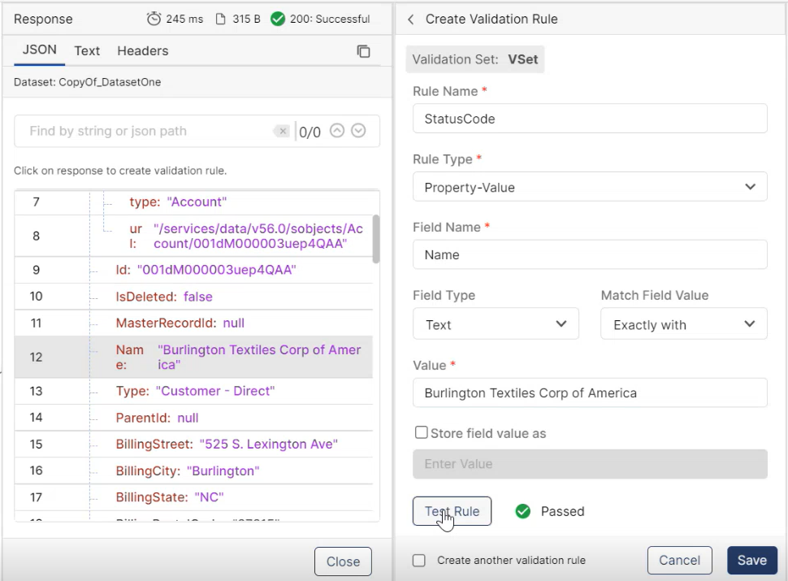Enable Store field value as checkbox
788x581 pixels.
click(x=421, y=433)
